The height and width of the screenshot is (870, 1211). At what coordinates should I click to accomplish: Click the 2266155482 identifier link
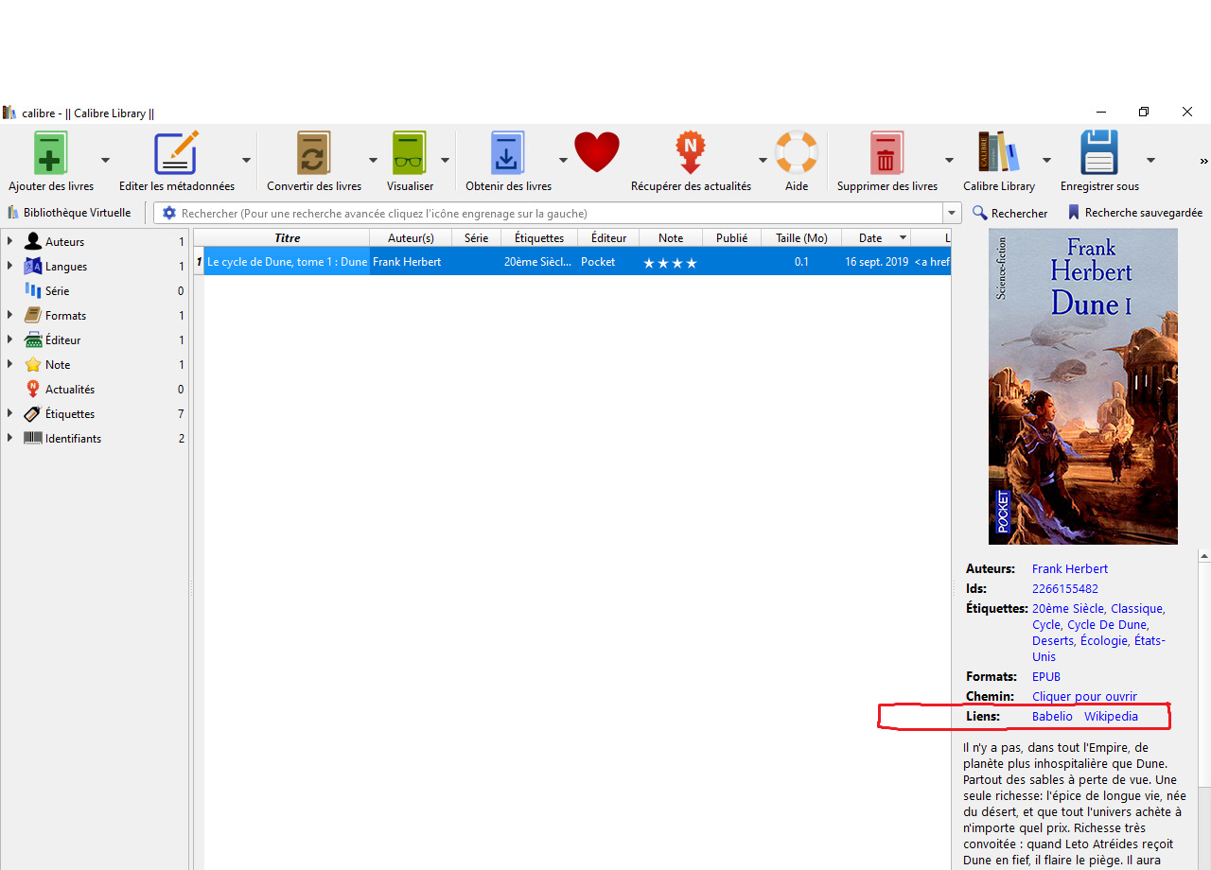click(1065, 589)
